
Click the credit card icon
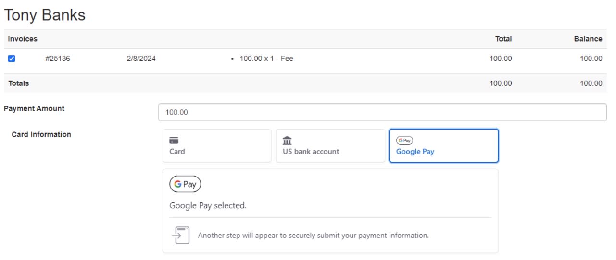point(174,141)
